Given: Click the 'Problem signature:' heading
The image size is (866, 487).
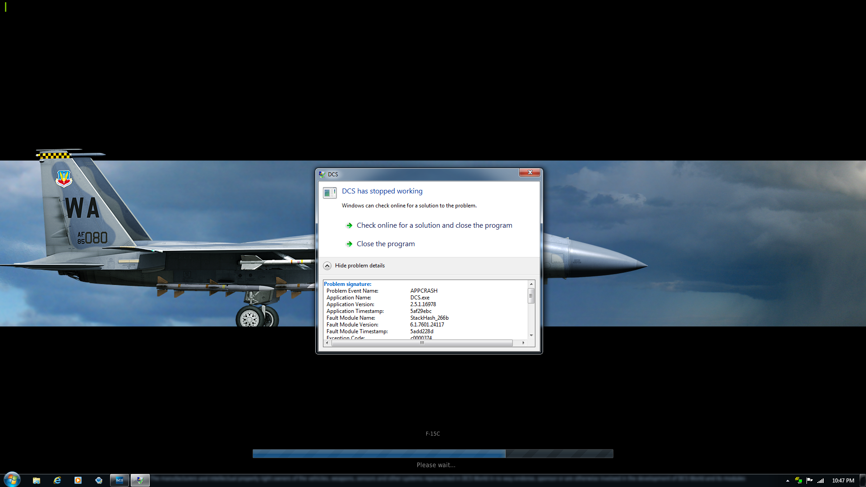Looking at the screenshot, I should pos(347,284).
